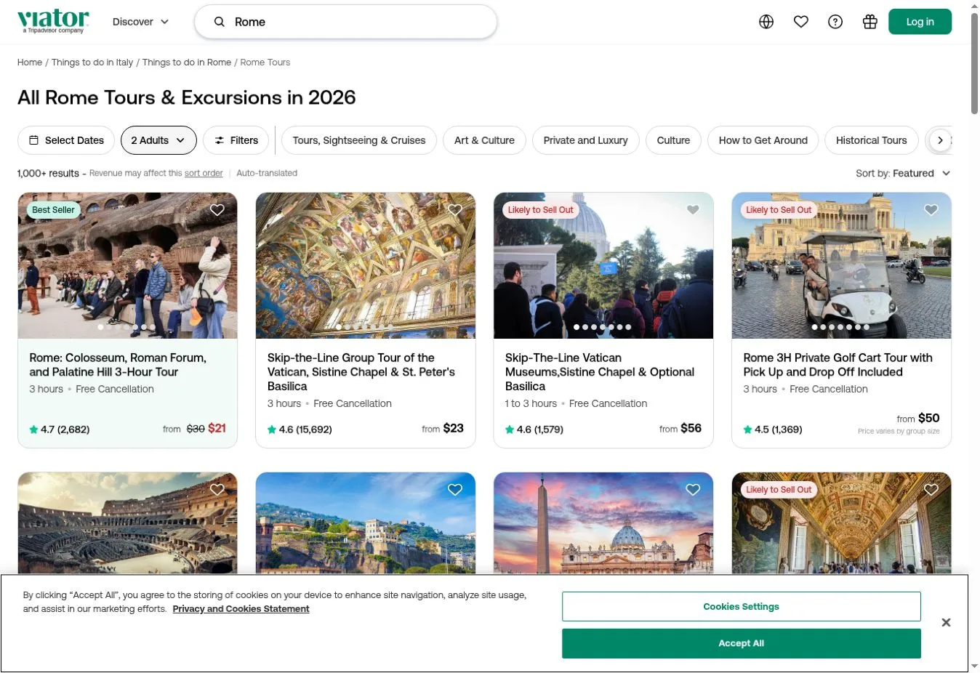
Task: Save Colosseum Roman Forum tour to wishlist
Action: [x=217, y=210]
